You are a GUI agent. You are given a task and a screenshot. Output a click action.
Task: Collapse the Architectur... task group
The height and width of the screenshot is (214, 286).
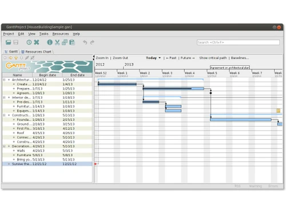click(4, 80)
